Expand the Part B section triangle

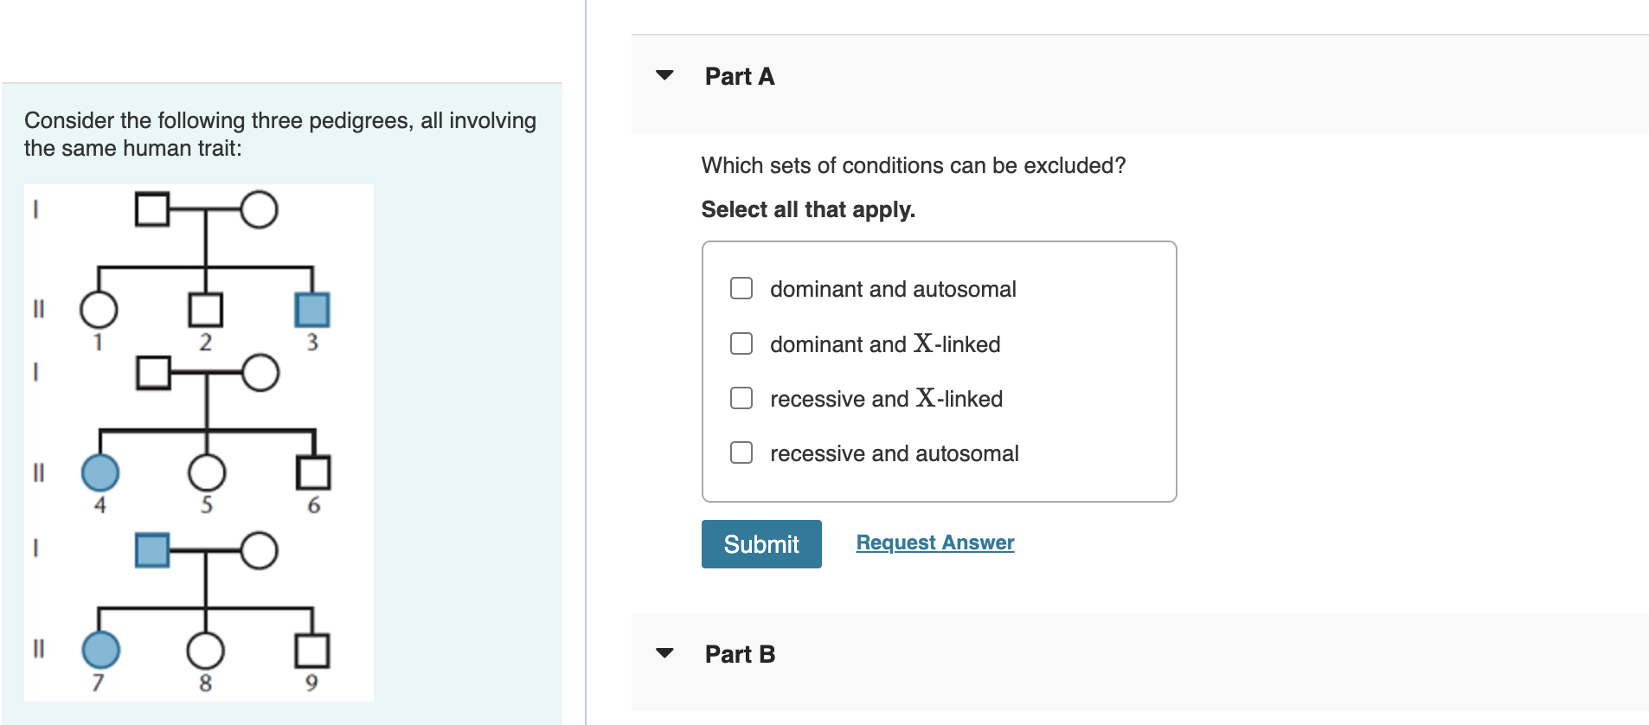click(x=664, y=653)
